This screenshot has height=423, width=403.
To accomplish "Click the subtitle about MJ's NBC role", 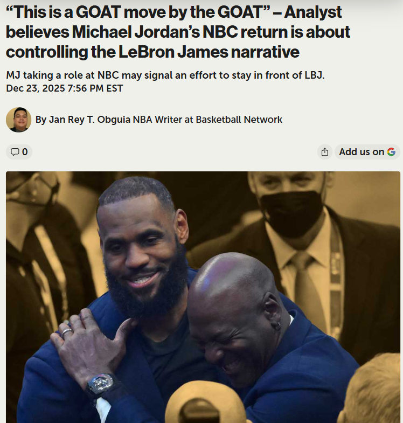I will click(165, 75).
